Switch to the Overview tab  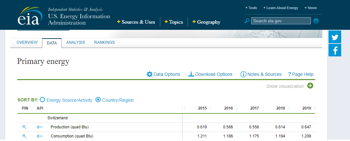pos(27,42)
